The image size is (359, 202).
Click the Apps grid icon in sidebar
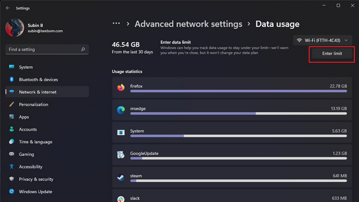11,117
